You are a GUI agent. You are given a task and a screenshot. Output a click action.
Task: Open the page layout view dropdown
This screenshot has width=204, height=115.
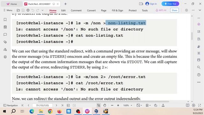pyautogui.click(x=148, y=105)
